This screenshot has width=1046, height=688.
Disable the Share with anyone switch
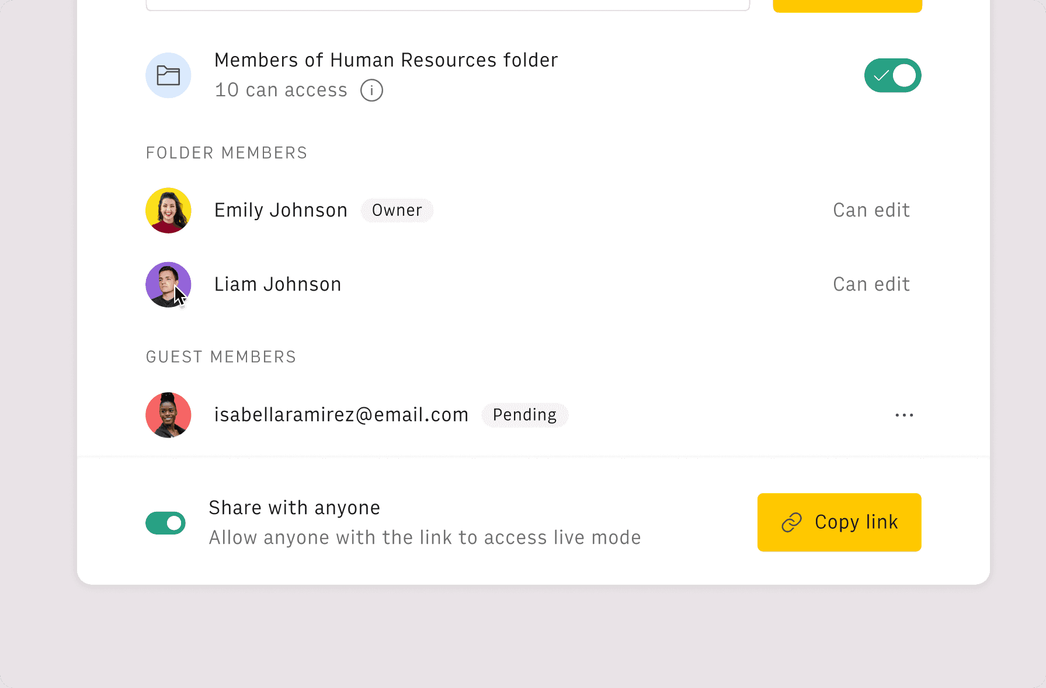[165, 523]
